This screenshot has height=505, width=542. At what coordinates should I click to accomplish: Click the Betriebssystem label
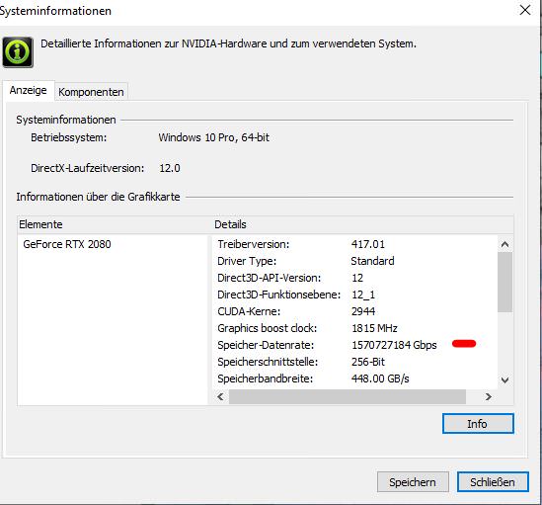point(69,137)
